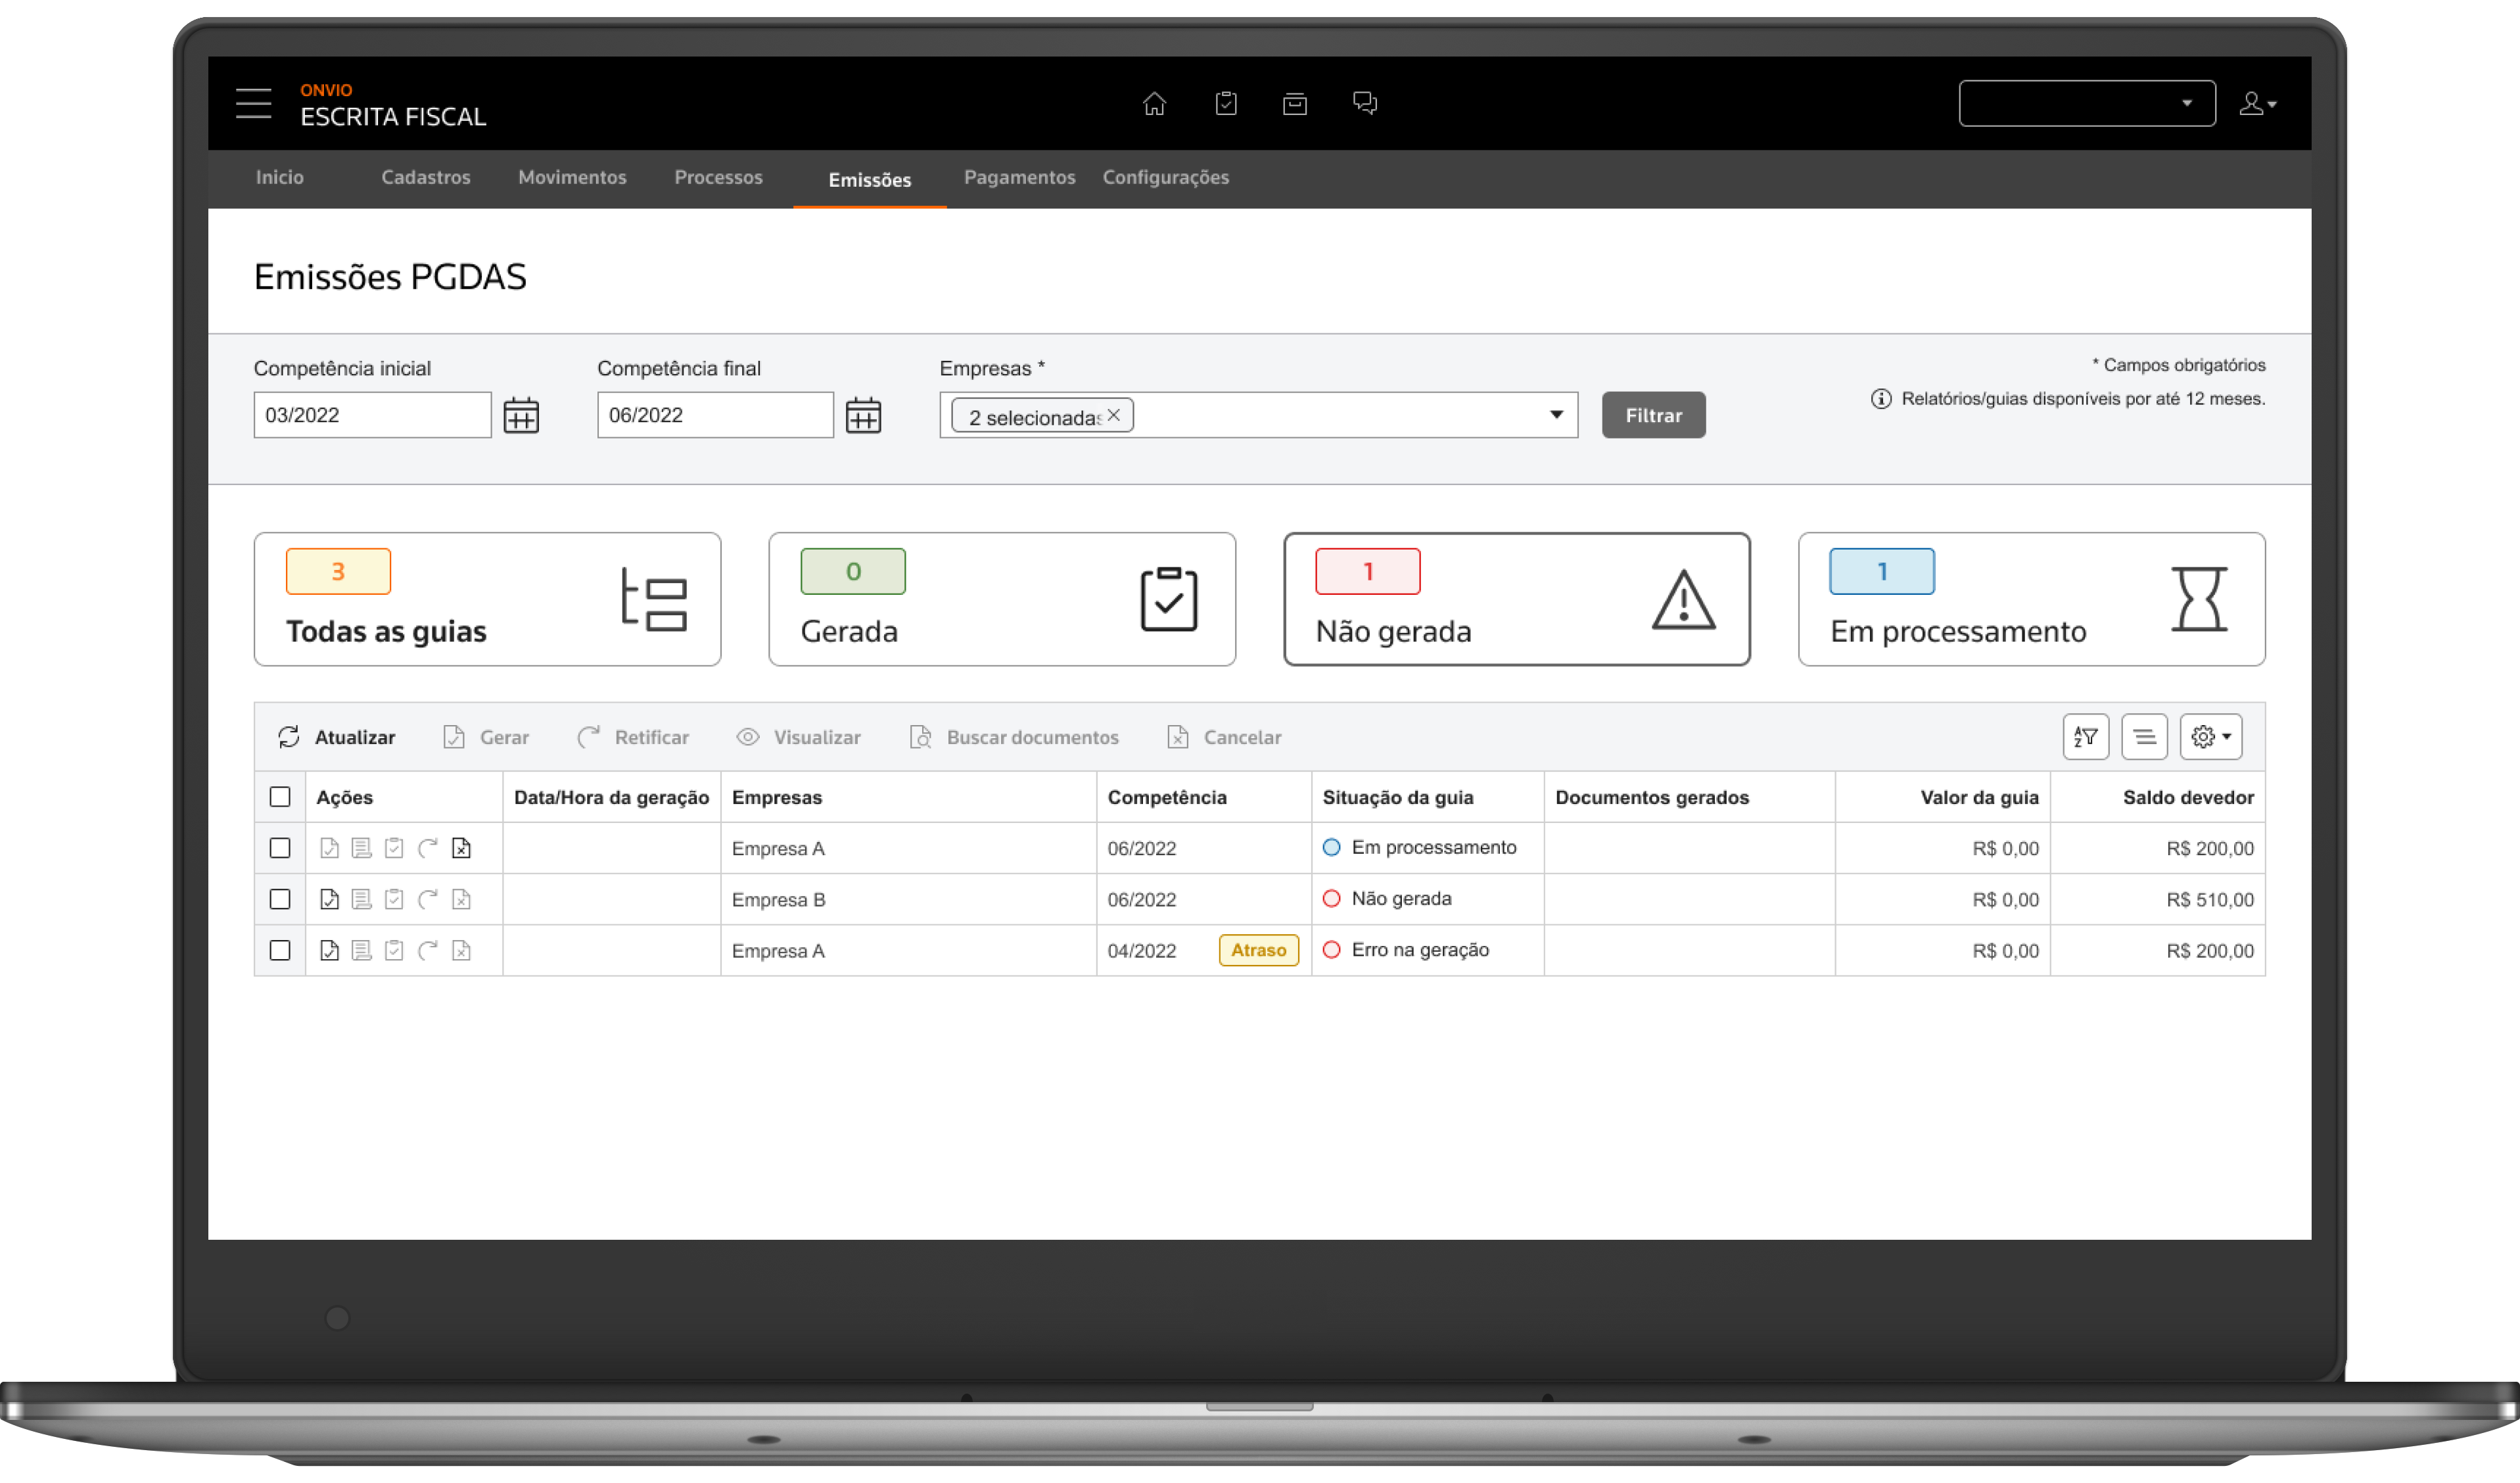
Task: Select checkbox for 04/2022 Empresa A row
Action: pyautogui.click(x=280, y=950)
